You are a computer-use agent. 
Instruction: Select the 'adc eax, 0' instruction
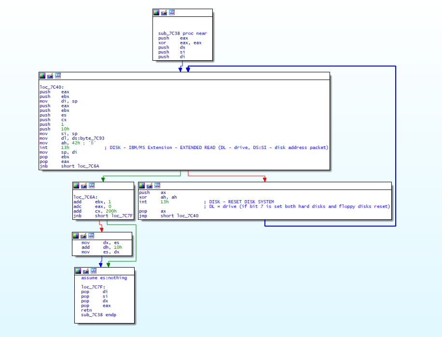pos(92,206)
